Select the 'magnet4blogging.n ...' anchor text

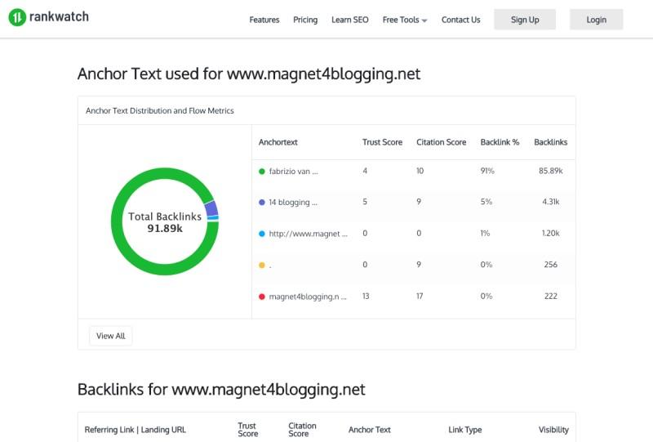308,297
